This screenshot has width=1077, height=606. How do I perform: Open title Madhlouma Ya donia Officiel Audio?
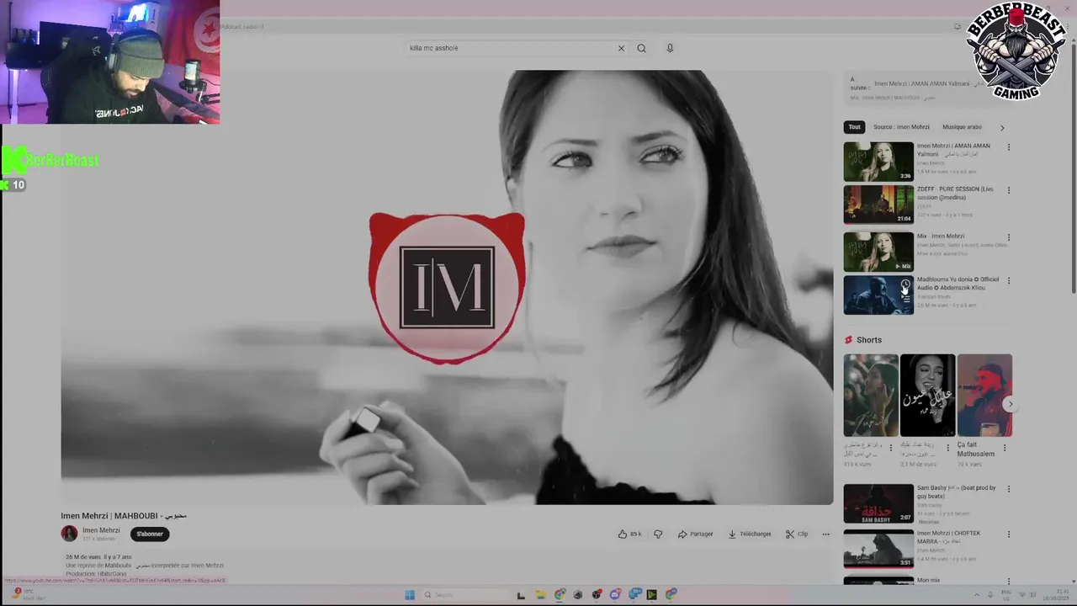[958, 284]
